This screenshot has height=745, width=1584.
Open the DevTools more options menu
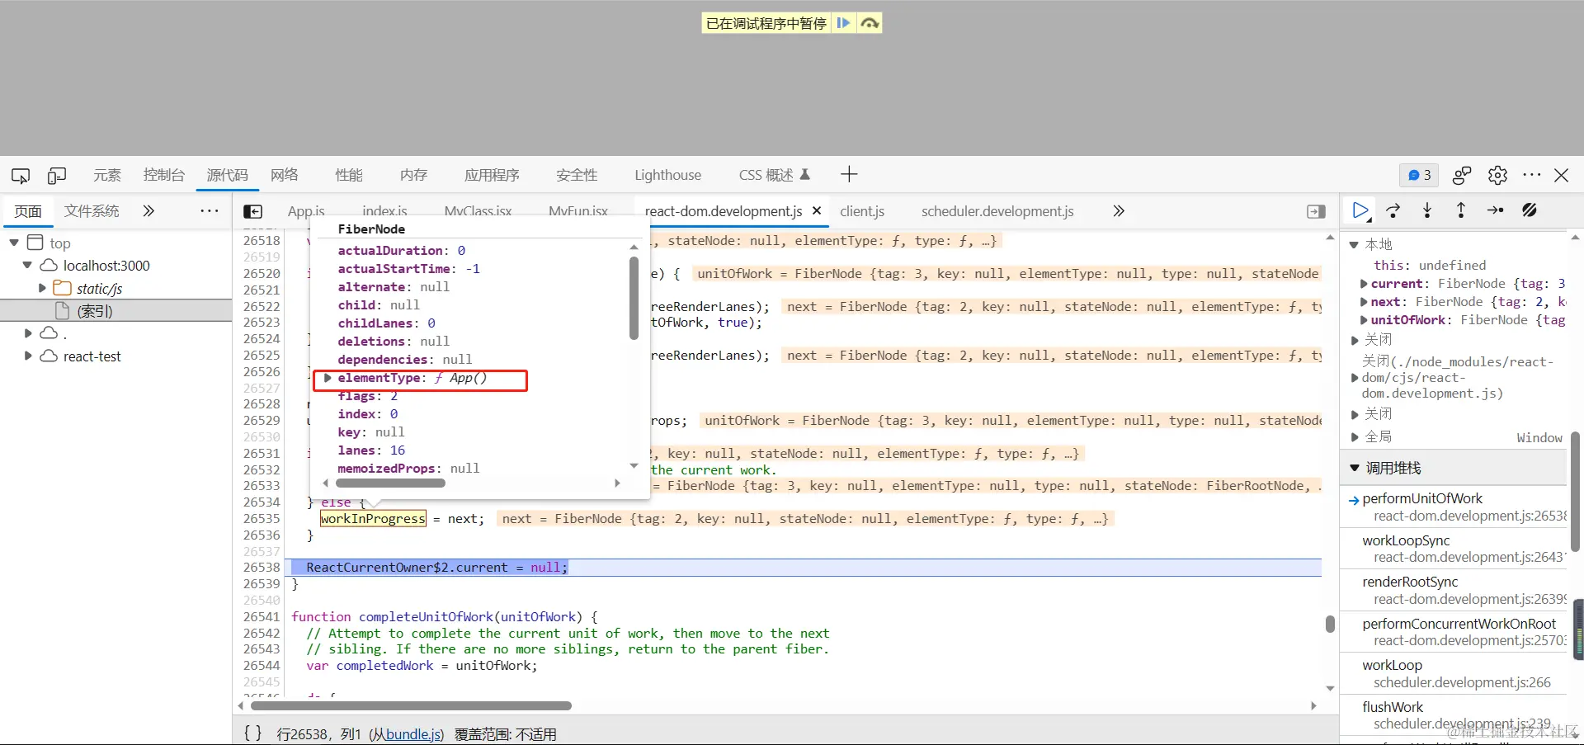pyautogui.click(x=1532, y=175)
